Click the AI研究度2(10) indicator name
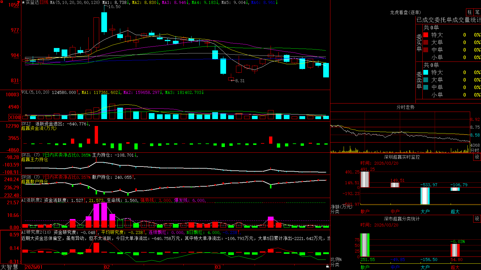Viewport: 481px width, 270px height. click(36, 232)
